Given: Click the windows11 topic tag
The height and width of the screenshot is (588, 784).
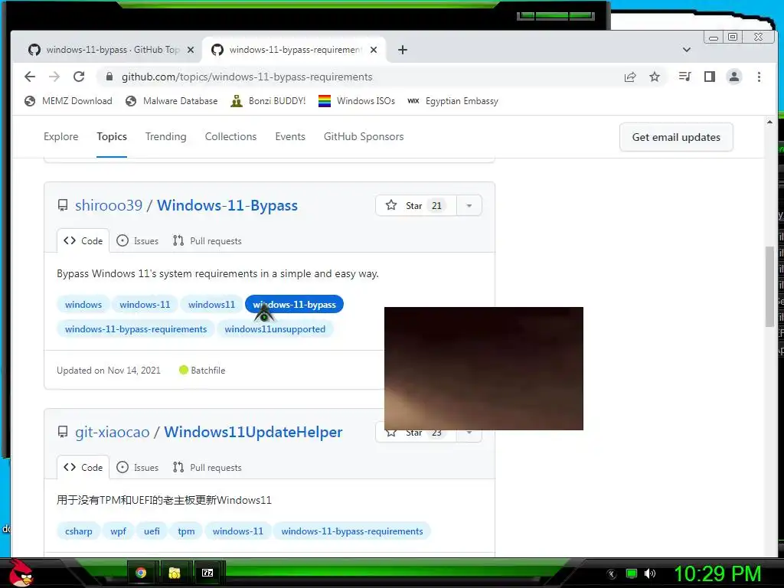Looking at the screenshot, I should tap(211, 305).
